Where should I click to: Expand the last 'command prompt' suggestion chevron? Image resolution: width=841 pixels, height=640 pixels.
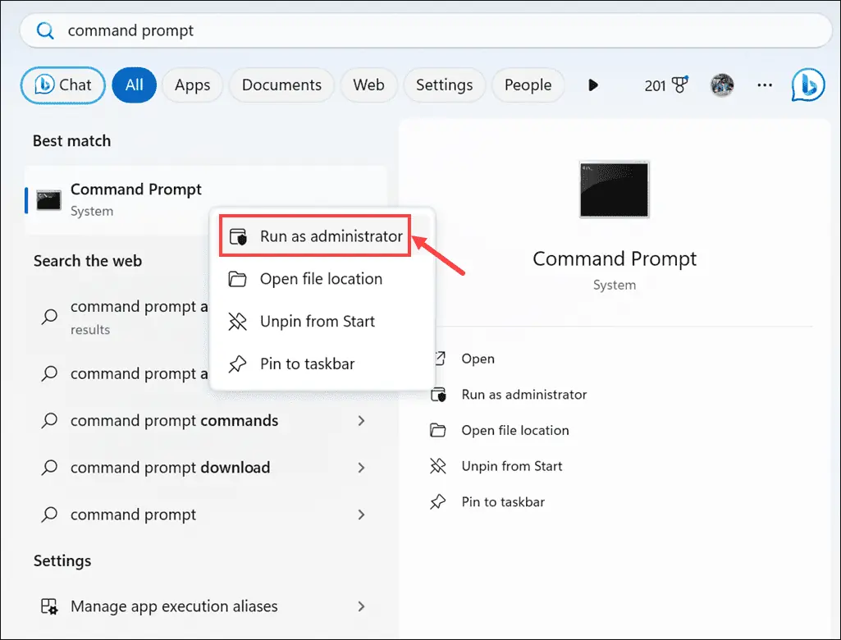pos(362,515)
